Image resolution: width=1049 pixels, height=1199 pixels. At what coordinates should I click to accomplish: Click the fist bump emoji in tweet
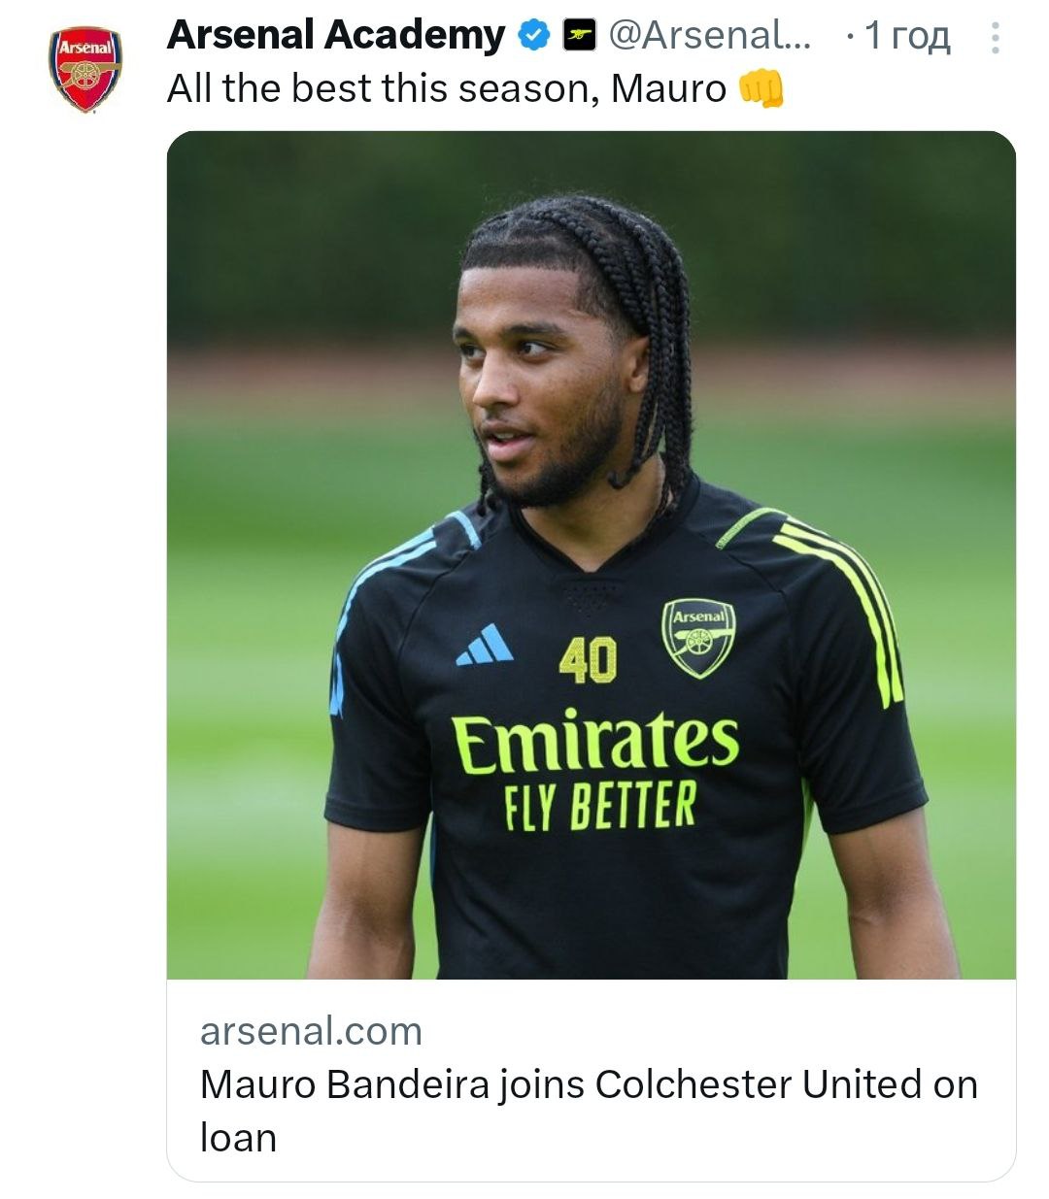point(761,90)
